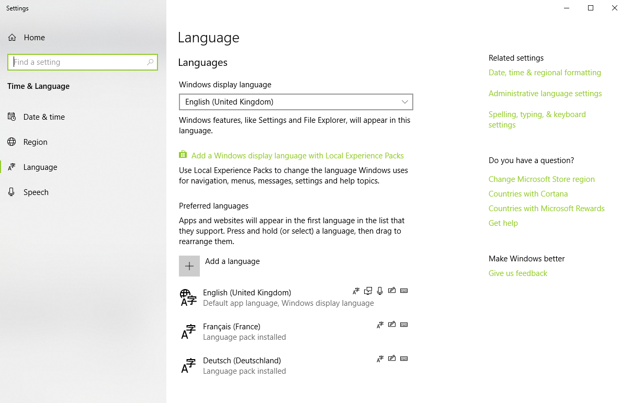Open Countries with Cortana link
The height and width of the screenshot is (403, 621).
(x=528, y=194)
